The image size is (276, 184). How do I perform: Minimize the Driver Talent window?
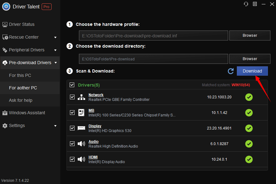point(264,4)
